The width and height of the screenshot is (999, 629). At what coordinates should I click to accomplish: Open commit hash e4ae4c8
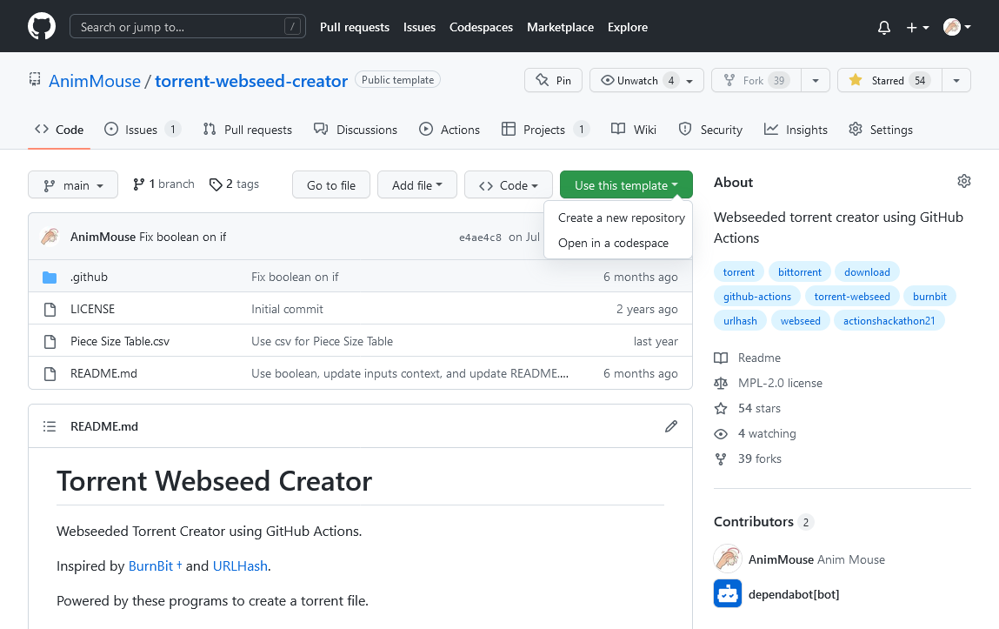pos(480,237)
